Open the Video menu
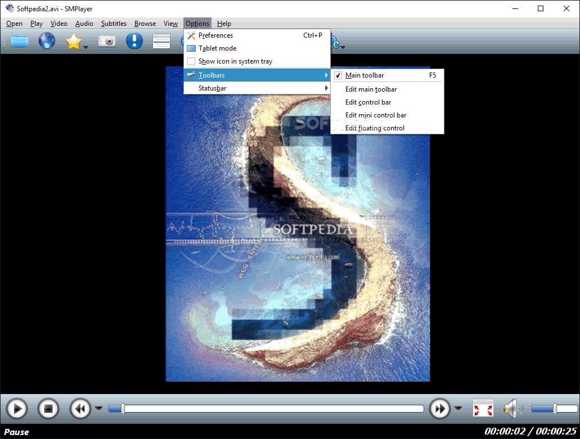580x439 pixels. [x=59, y=23]
